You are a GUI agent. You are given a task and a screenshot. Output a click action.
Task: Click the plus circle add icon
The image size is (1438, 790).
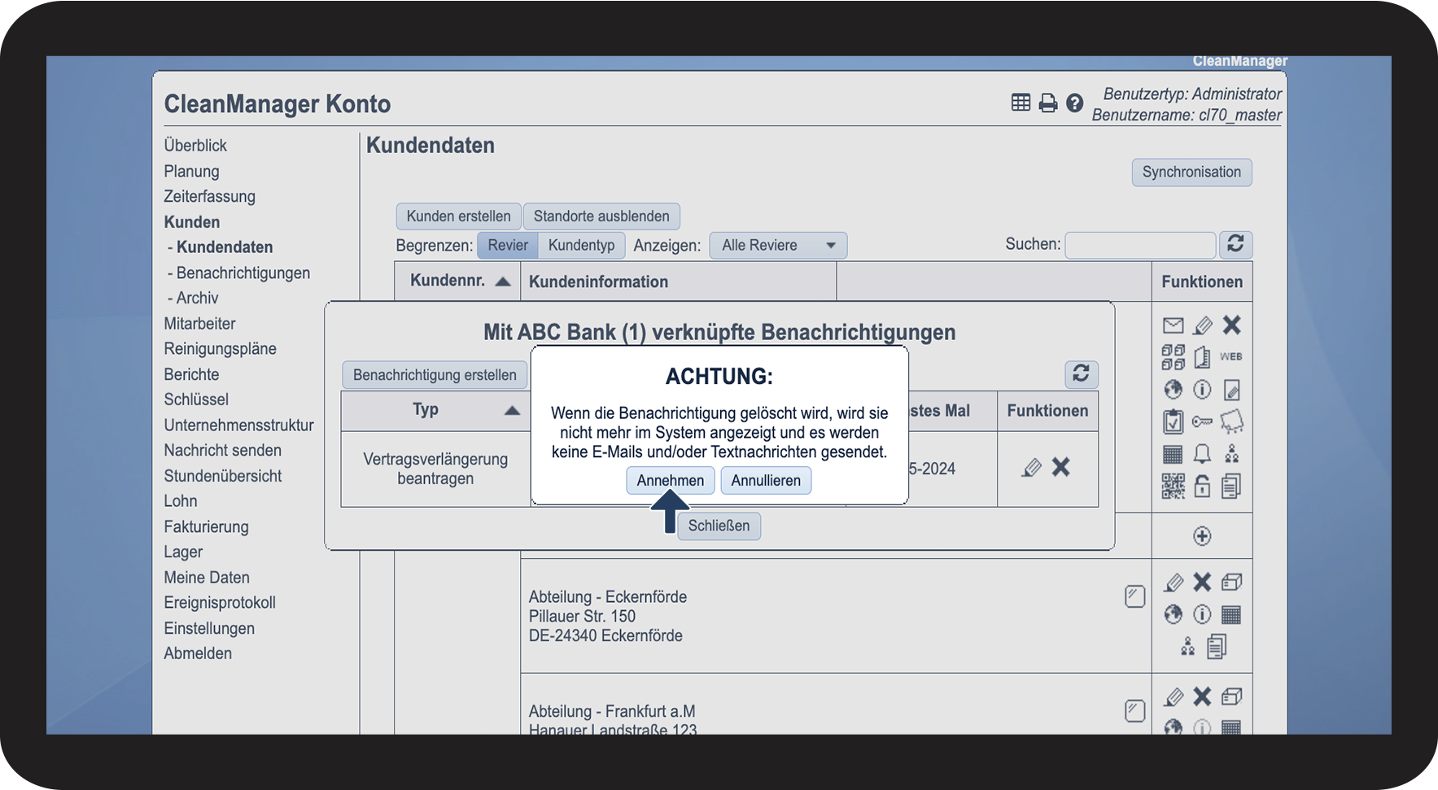1202,536
